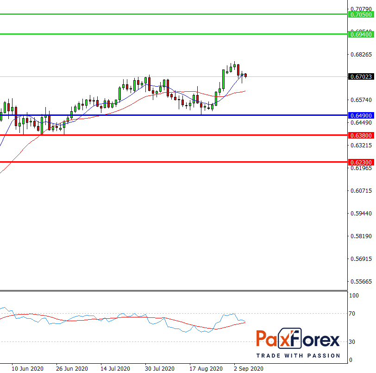Click the 0.65740 price axis value
This screenshot has width=376, height=373.
(x=361, y=100)
